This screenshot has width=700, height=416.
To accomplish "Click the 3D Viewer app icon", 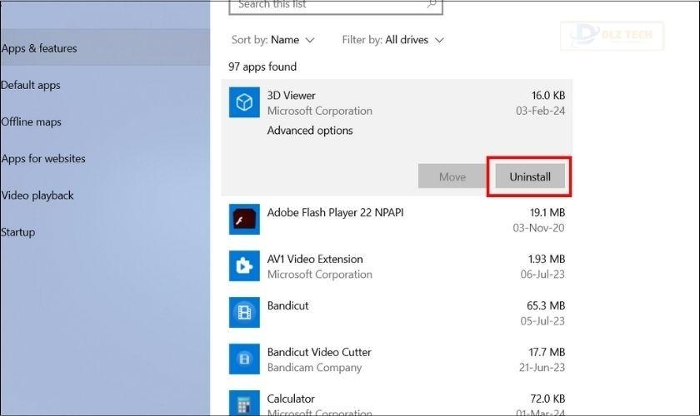I will click(x=244, y=102).
